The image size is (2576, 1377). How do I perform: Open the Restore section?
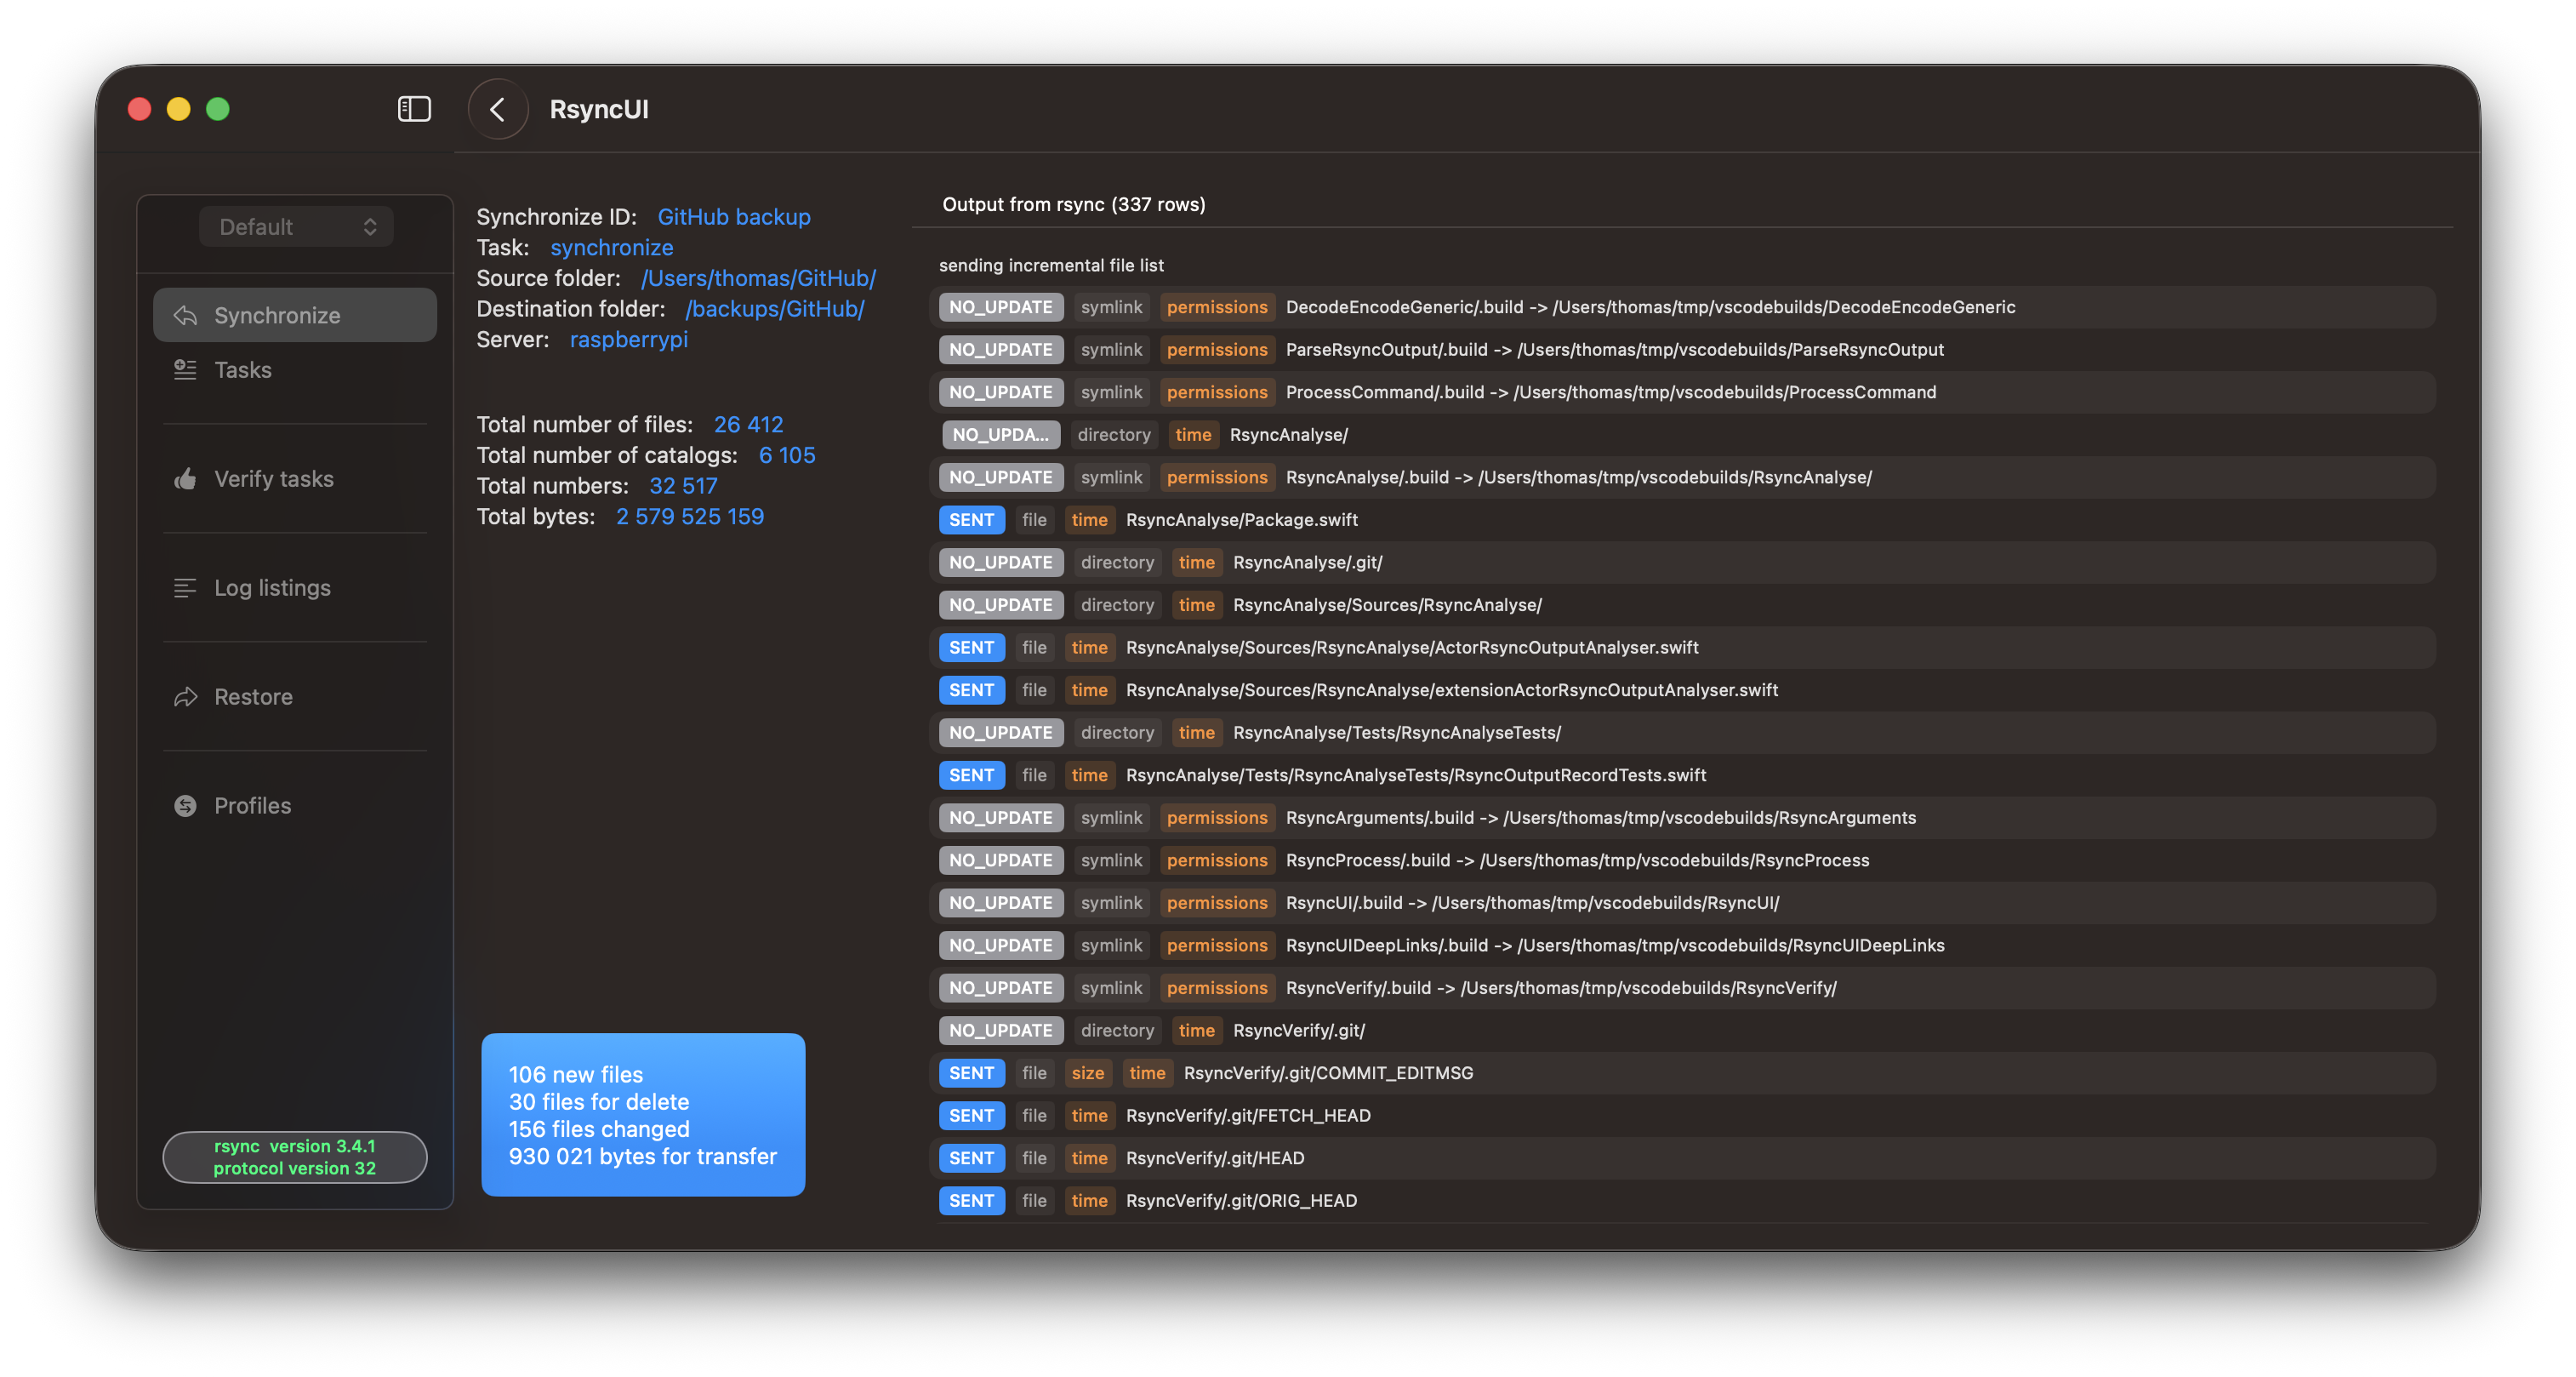253,698
